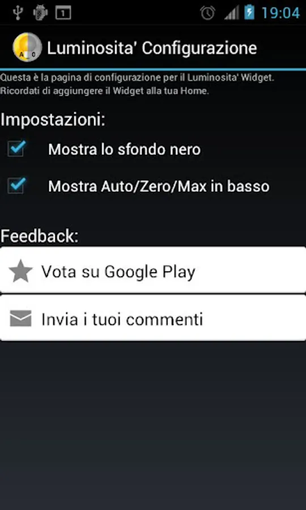Screen dimensions: 306x510
Task: Click the "Mostra Auto/Zero/Max in basso" text
Action: tap(159, 186)
